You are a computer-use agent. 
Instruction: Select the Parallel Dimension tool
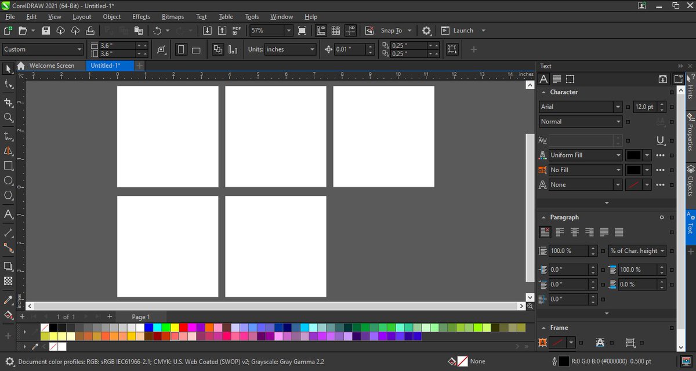pos(8,232)
